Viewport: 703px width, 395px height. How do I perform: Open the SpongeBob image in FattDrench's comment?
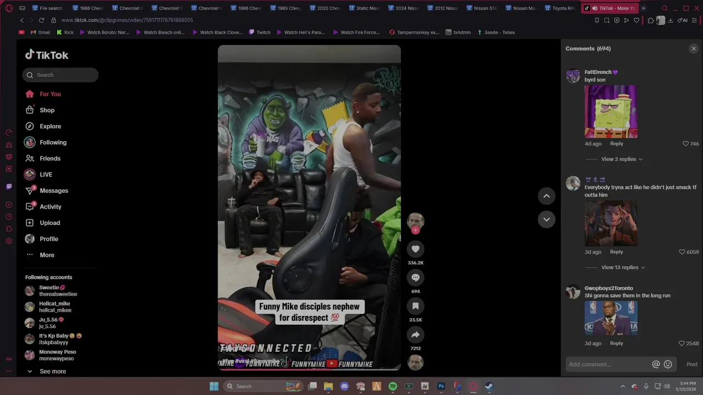tap(611, 111)
